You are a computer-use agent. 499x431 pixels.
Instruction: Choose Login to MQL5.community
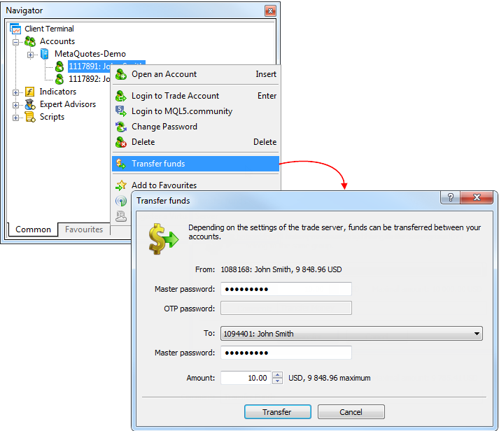(195, 111)
